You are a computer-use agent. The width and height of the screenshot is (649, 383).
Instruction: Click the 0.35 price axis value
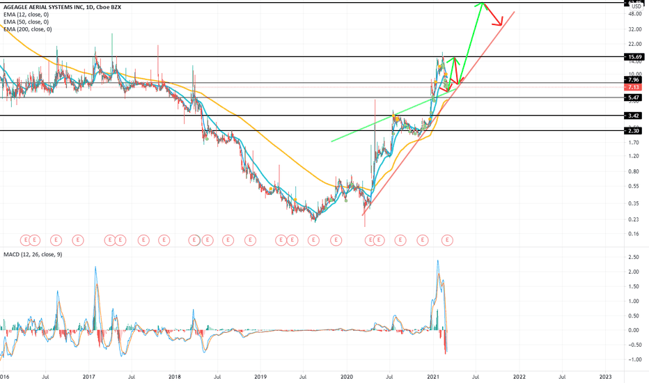(634, 203)
